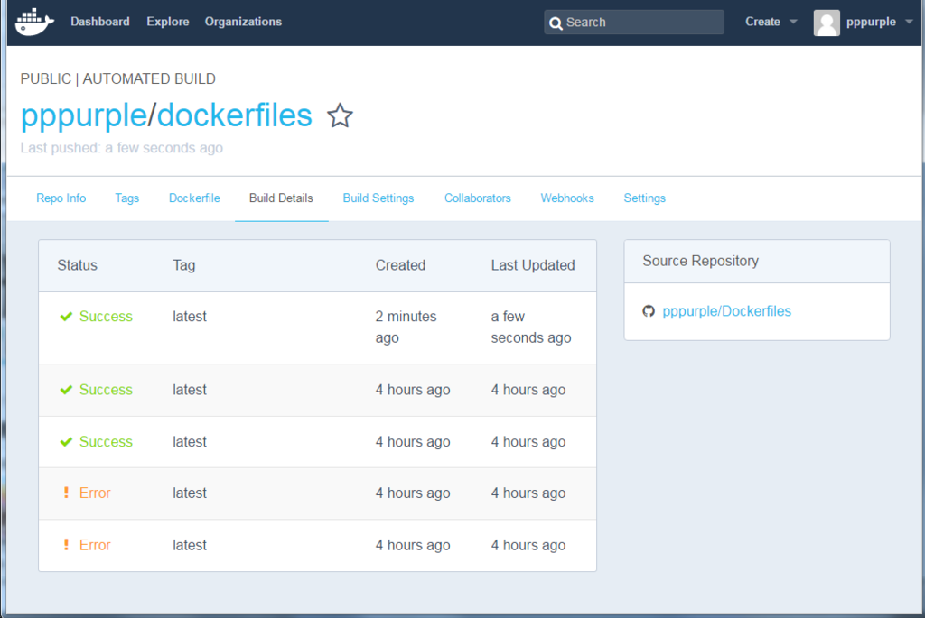Select the Build Details tab
This screenshot has width=925, height=618.
281,198
